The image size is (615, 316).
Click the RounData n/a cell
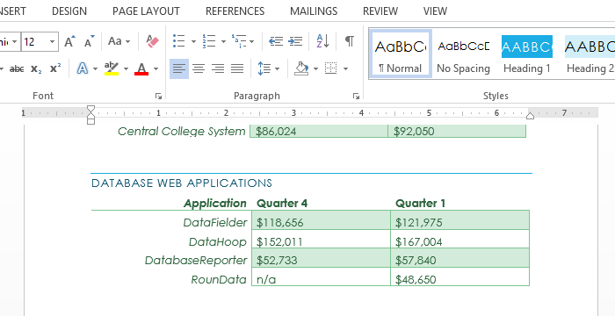pyautogui.click(x=321, y=276)
